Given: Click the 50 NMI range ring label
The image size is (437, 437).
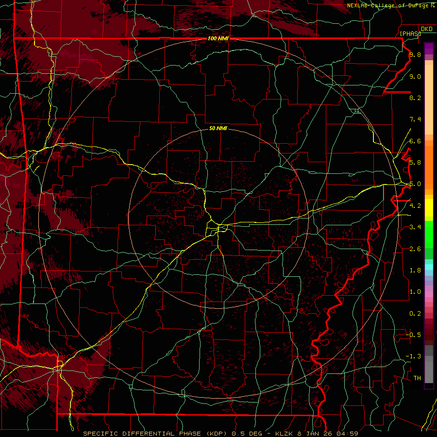Looking at the screenshot, I should [218, 129].
